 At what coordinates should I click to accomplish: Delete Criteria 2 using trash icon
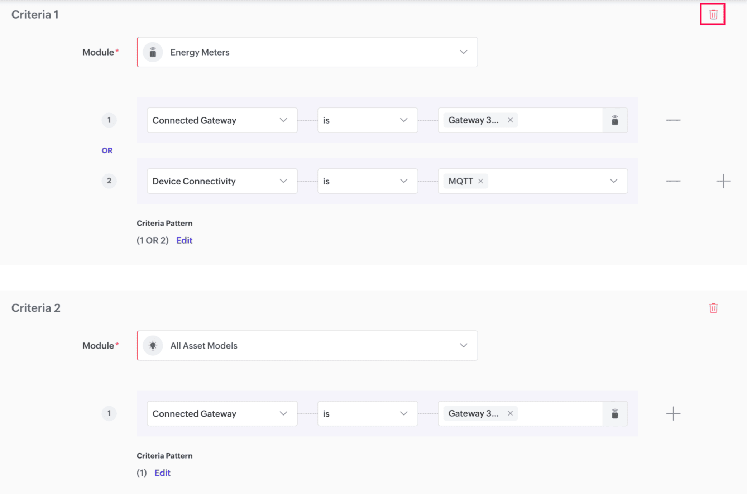[x=713, y=308]
